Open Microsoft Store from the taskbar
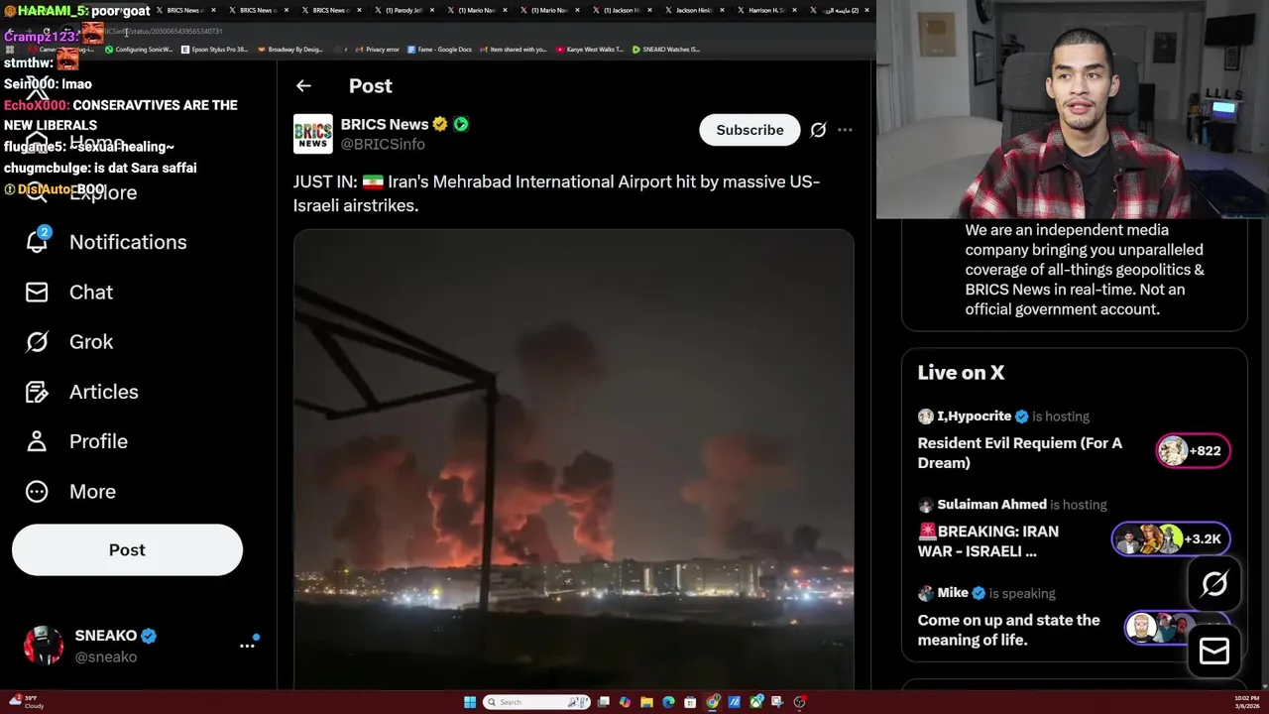This screenshot has width=1269, height=714. (x=690, y=702)
